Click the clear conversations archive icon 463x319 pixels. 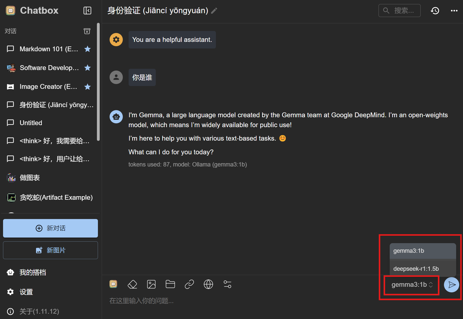87,31
